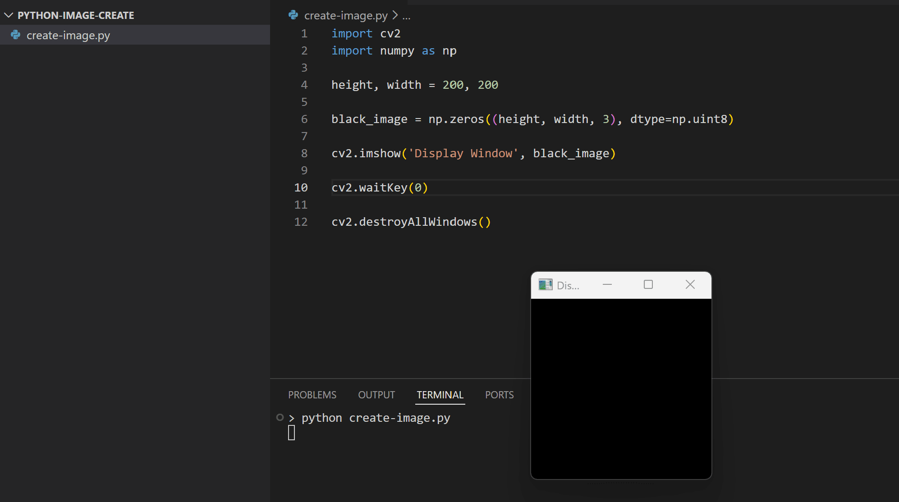Screen dimensions: 899x502
Task: Focus the terminal at the cursor block
Action: coord(292,433)
